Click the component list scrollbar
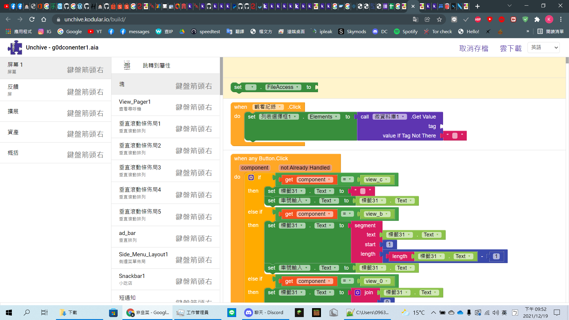Viewport: 569px width, 320px height. [x=221, y=76]
